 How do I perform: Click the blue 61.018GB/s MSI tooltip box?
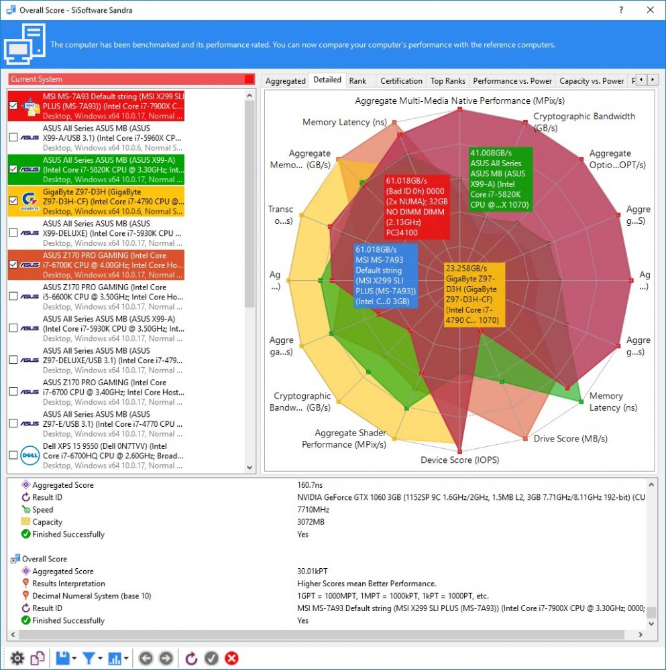(386, 275)
